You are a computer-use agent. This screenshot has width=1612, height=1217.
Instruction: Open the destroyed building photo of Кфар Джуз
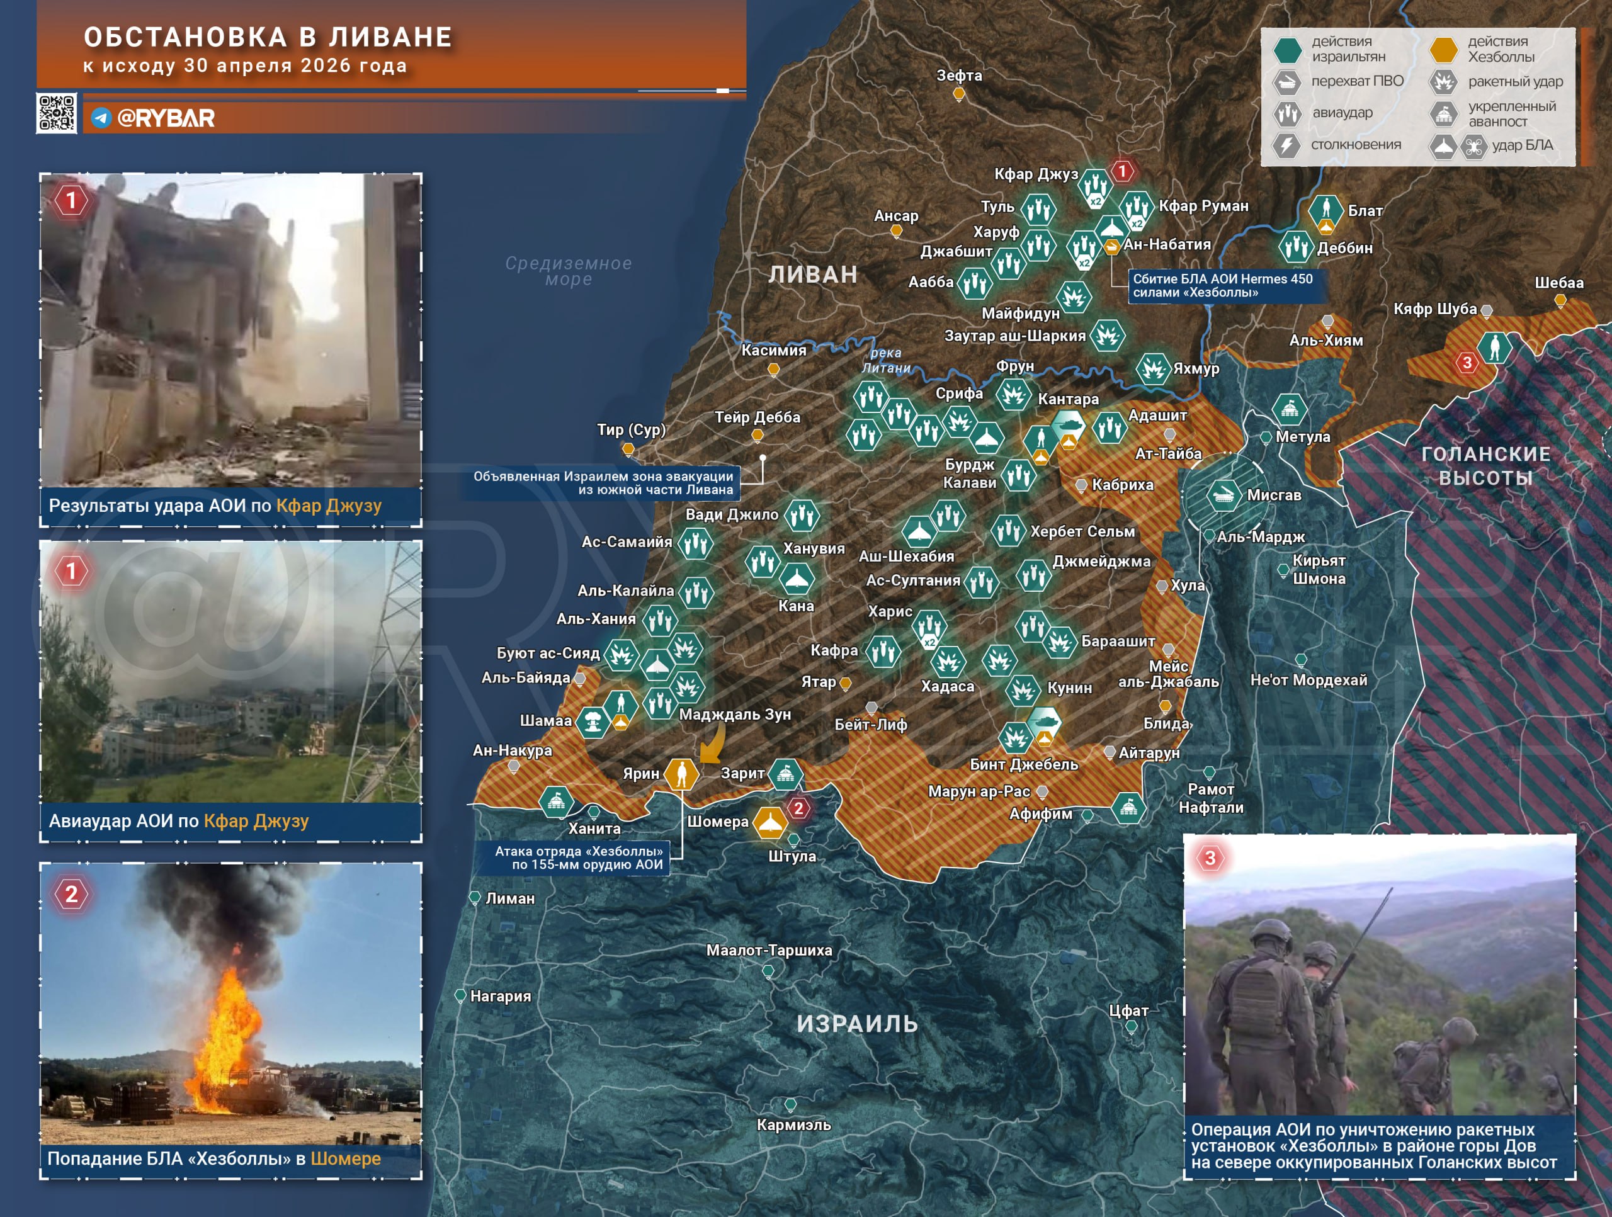230,330
